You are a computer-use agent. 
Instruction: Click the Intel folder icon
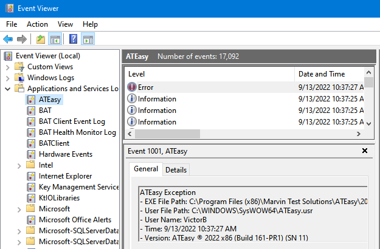pos(30,165)
